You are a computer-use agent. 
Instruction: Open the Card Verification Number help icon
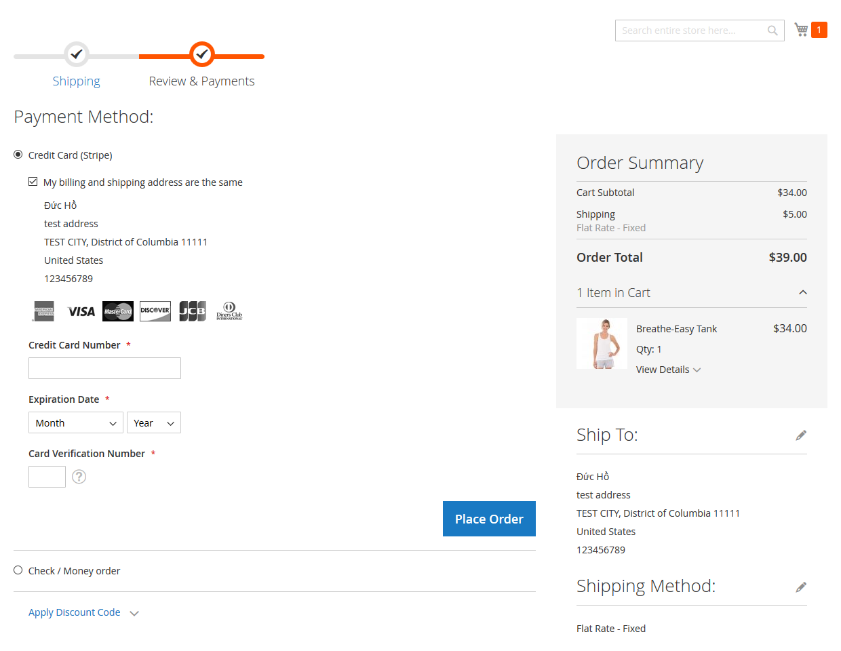(79, 477)
